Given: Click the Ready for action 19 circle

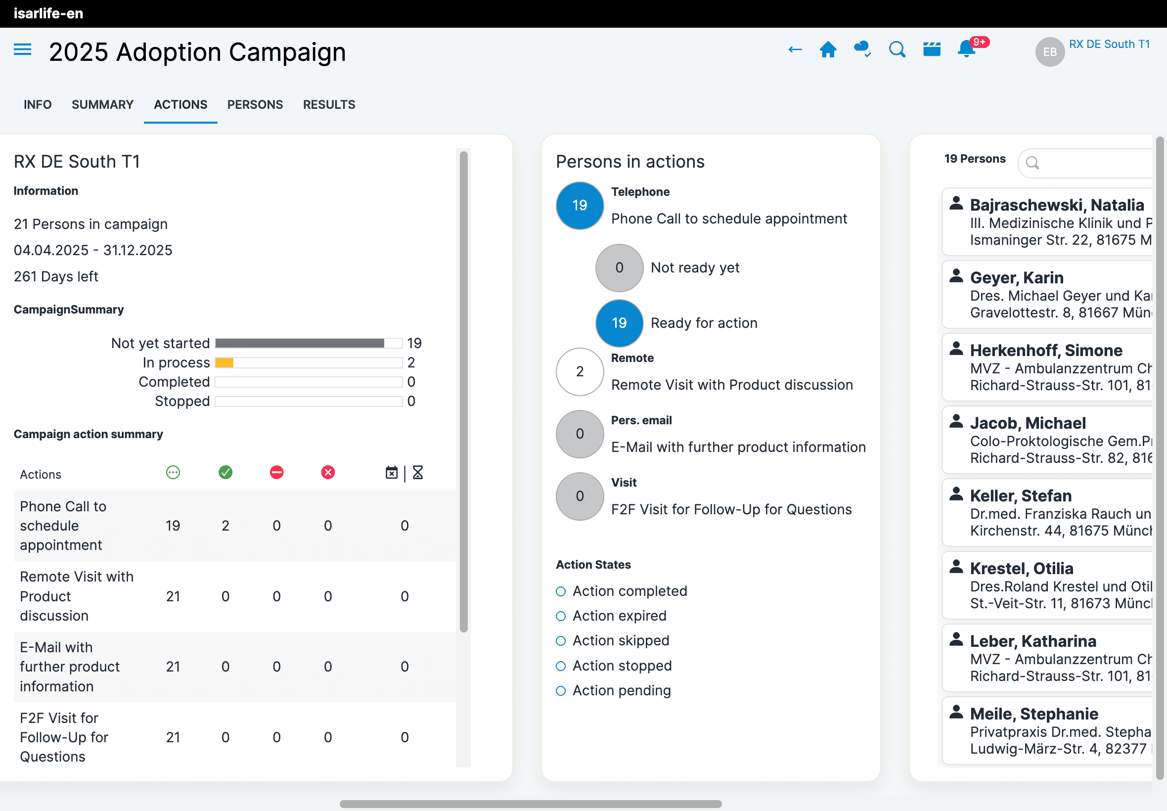Looking at the screenshot, I should tap(619, 323).
